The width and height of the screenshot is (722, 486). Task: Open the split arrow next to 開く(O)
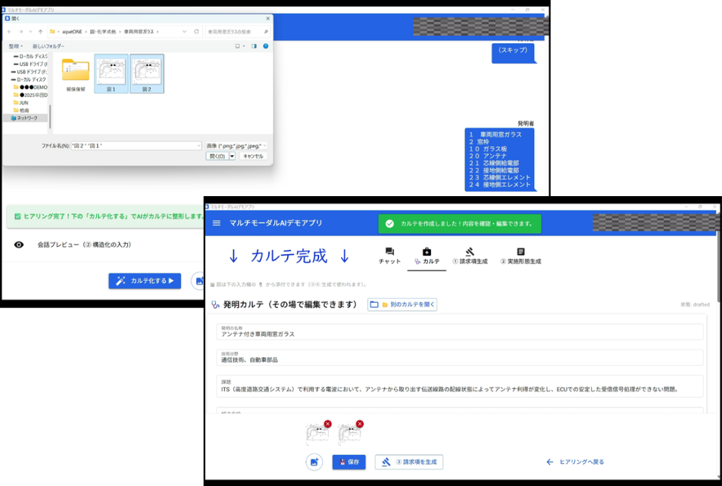click(232, 157)
